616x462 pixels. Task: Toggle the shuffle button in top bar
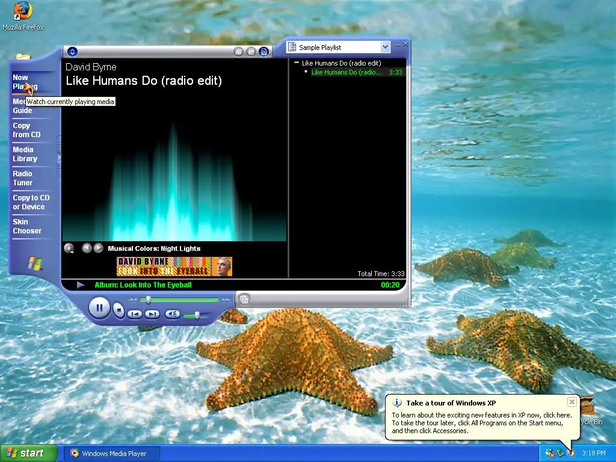(238, 52)
